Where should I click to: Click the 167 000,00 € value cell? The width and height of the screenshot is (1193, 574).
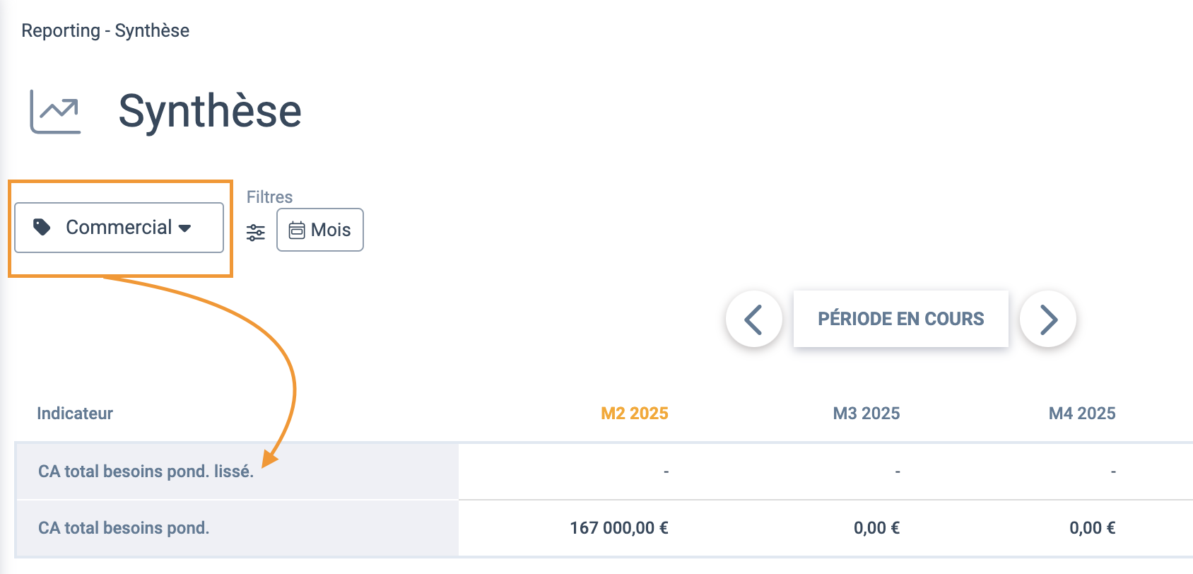coord(619,528)
